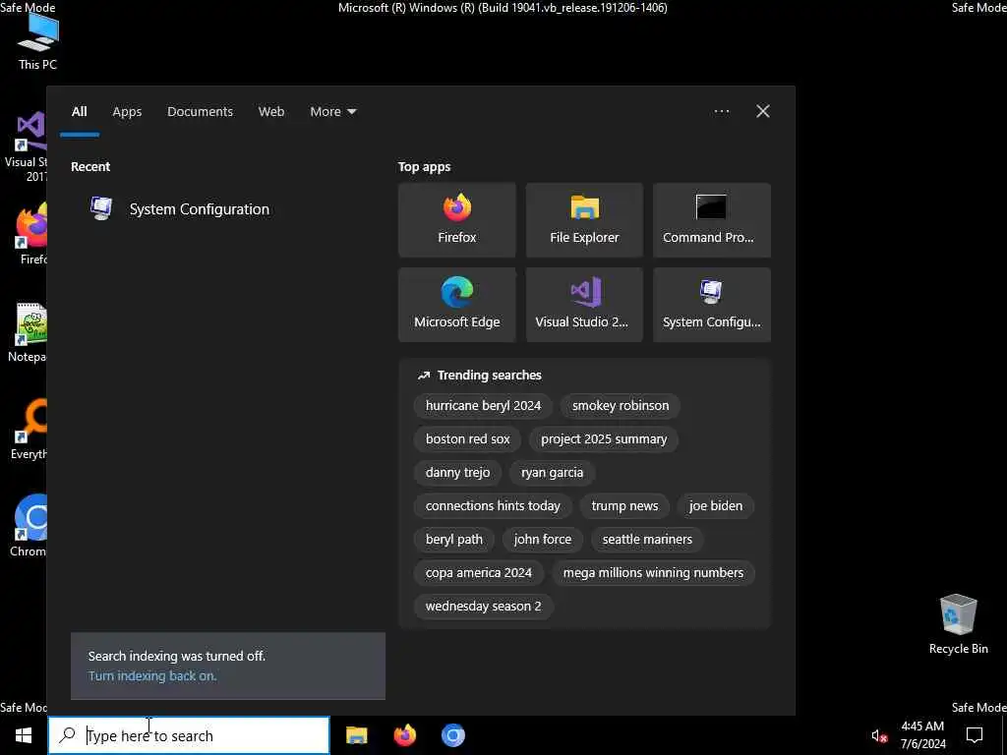Search trending seattle mariners

point(647,540)
